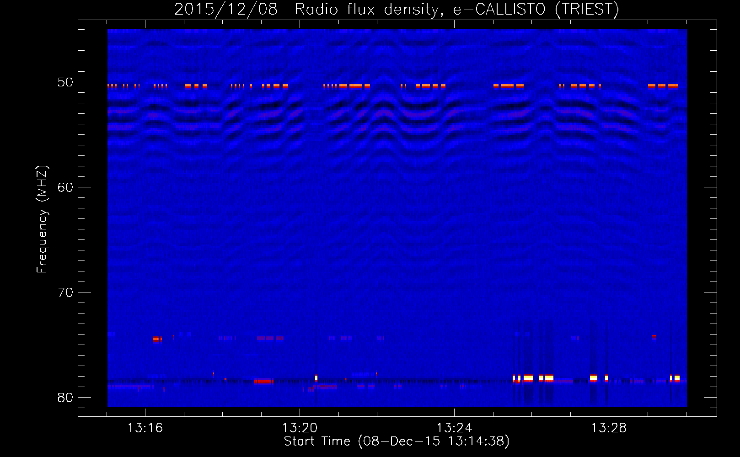Click the 60 frequency tick label
This screenshot has width=740, height=457.
pos(65,187)
